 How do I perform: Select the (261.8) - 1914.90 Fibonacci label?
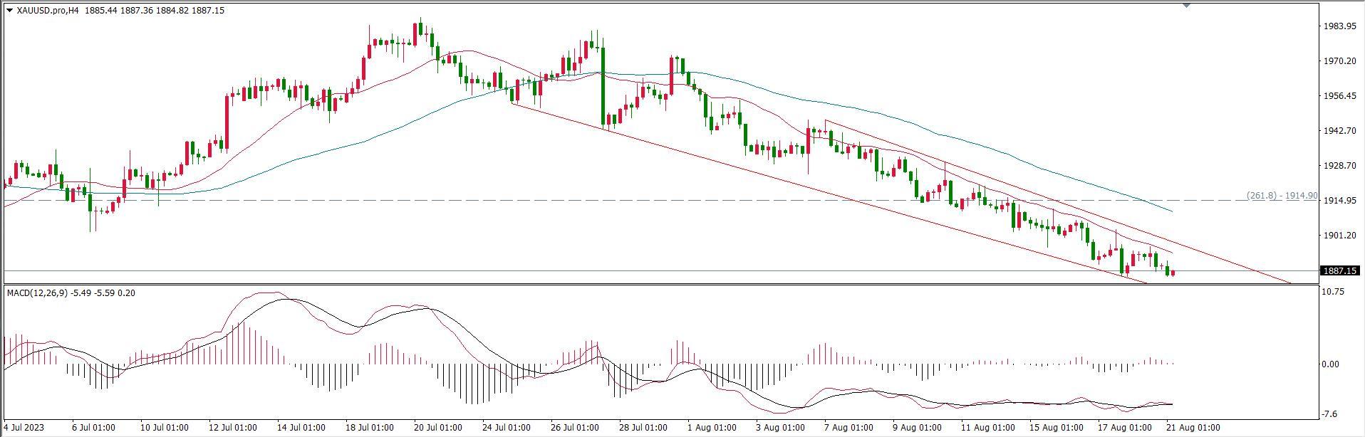pos(1281,196)
